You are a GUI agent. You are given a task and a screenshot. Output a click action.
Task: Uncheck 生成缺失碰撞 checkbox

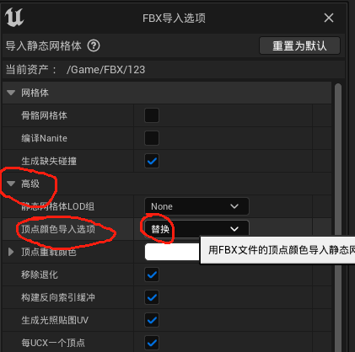[x=152, y=161]
